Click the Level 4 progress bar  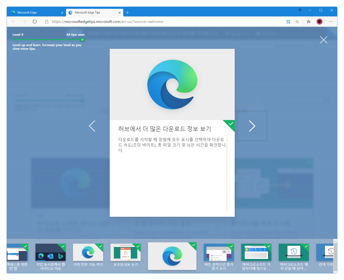click(x=48, y=40)
